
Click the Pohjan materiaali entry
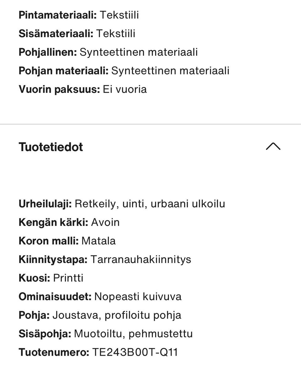[x=124, y=71]
